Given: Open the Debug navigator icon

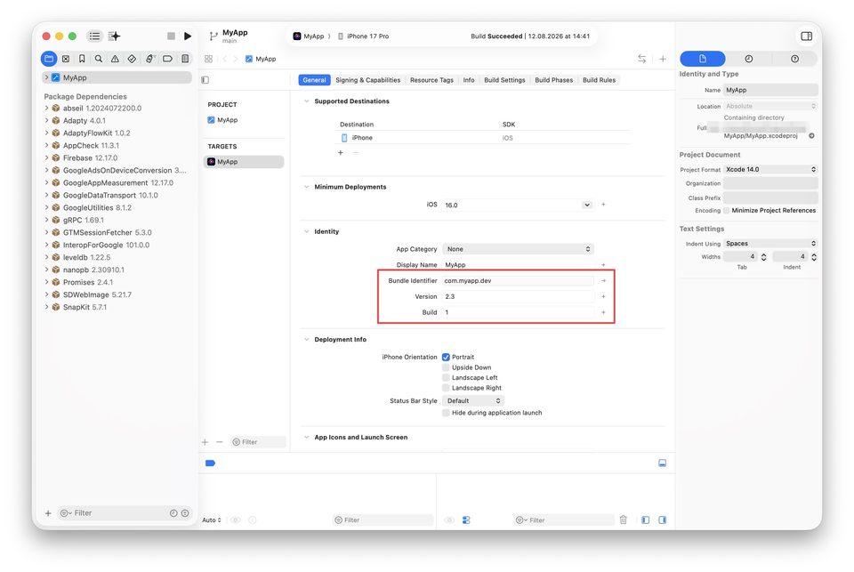Looking at the screenshot, I should point(149,59).
